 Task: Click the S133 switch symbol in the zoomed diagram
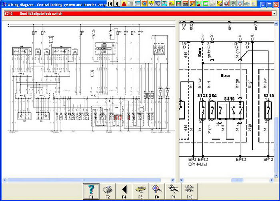pyautogui.click(x=203, y=110)
